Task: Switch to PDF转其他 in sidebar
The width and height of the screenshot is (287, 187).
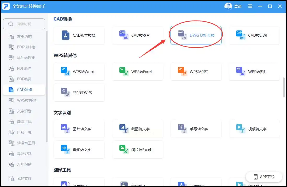Action: point(24,47)
